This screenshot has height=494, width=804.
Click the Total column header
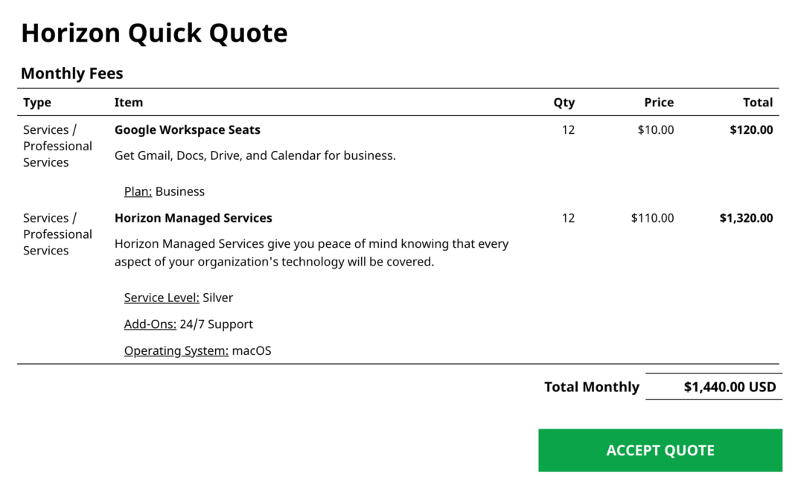click(758, 103)
